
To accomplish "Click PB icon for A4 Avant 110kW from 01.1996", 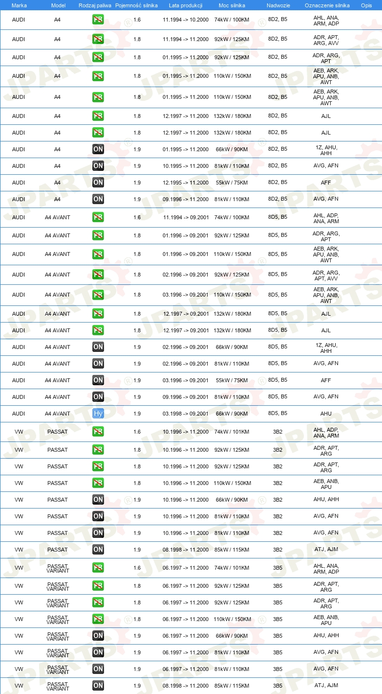I will pyautogui.click(x=98, y=254).
